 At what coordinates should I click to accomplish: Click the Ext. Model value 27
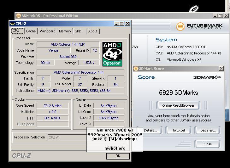(80, 85)
